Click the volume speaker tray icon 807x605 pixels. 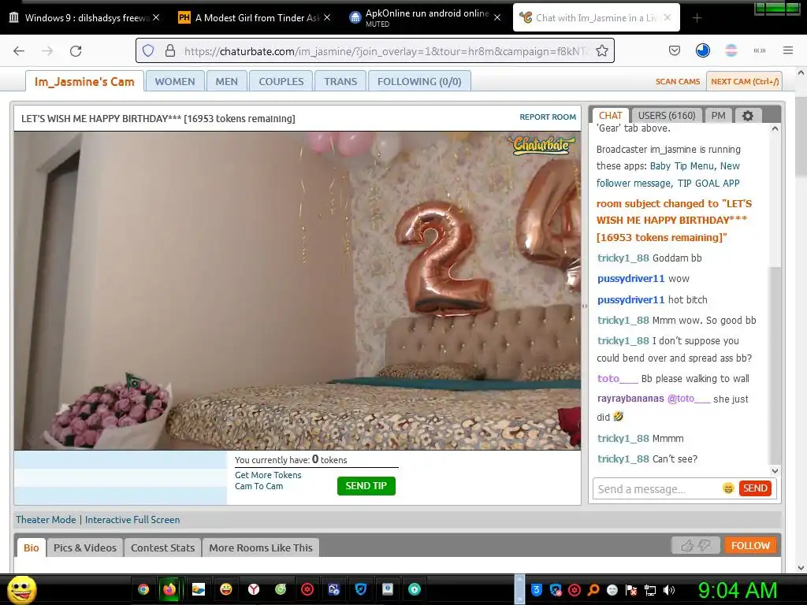[668, 590]
